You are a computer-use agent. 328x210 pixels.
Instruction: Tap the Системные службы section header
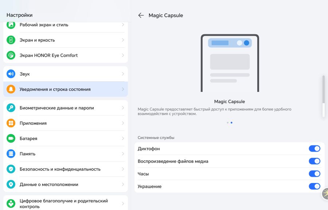coord(156,137)
